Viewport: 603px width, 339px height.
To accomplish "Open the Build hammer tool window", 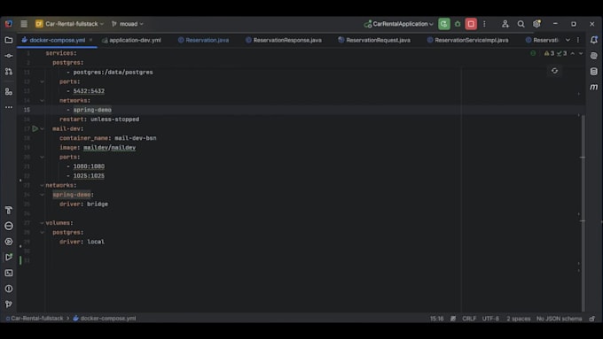I will (9, 210).
